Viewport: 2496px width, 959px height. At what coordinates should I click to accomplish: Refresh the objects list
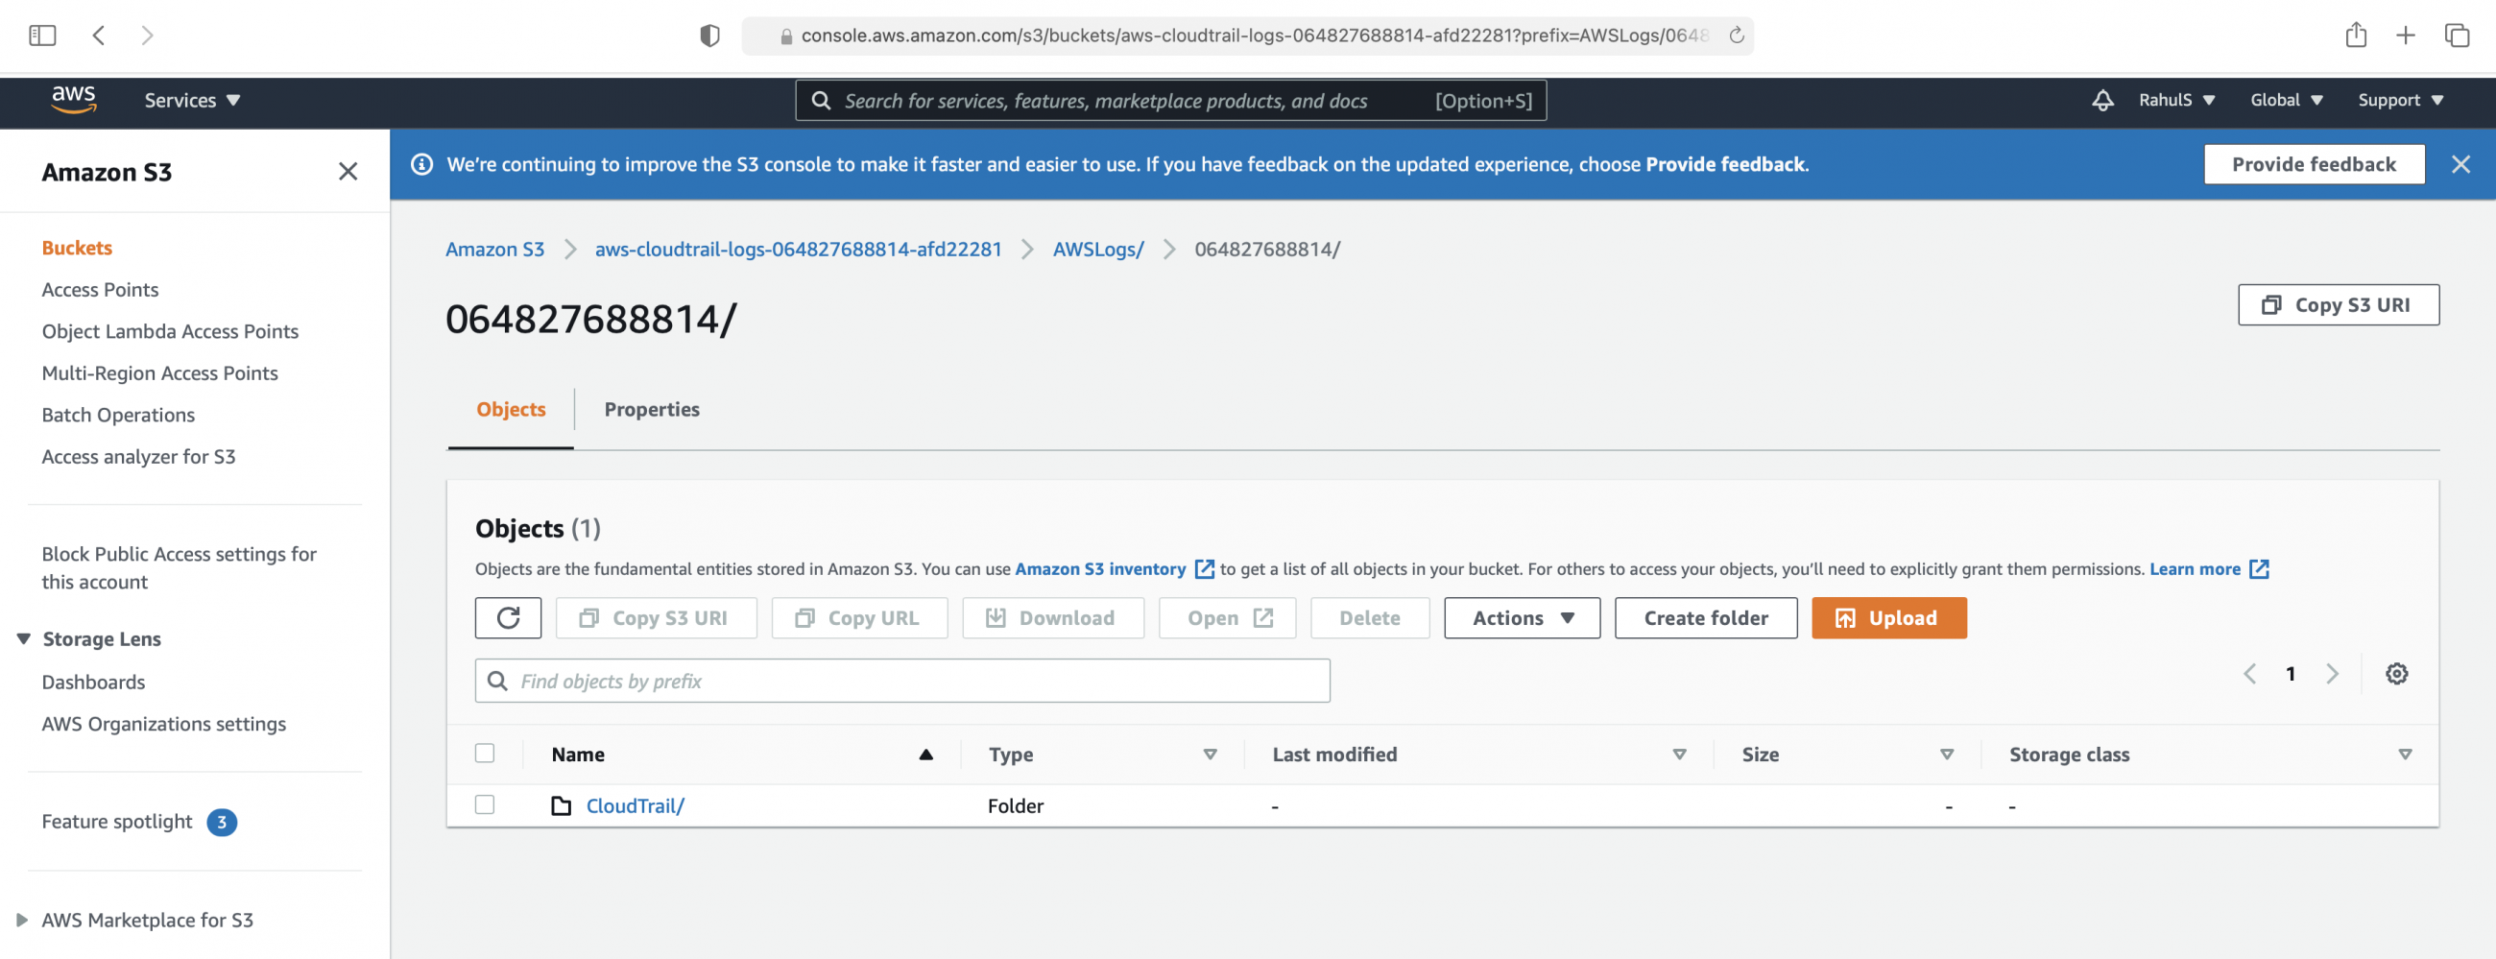click(x=508, y=617)
